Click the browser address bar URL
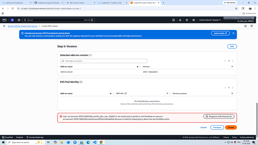258x145 pixels. 51,8
